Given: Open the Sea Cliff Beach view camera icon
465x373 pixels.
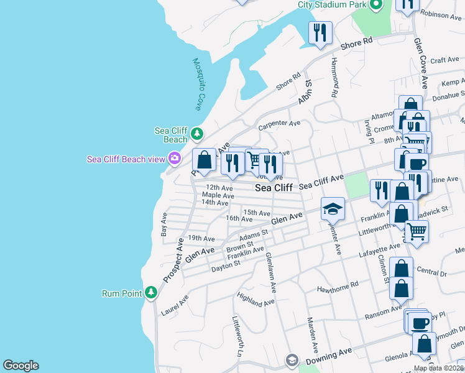Looking at the screenshot, I should point(175,159).
